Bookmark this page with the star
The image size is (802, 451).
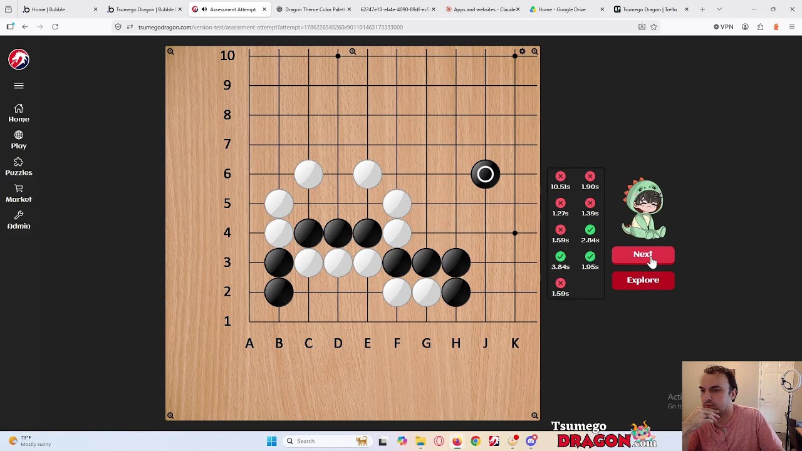(654, 27)
